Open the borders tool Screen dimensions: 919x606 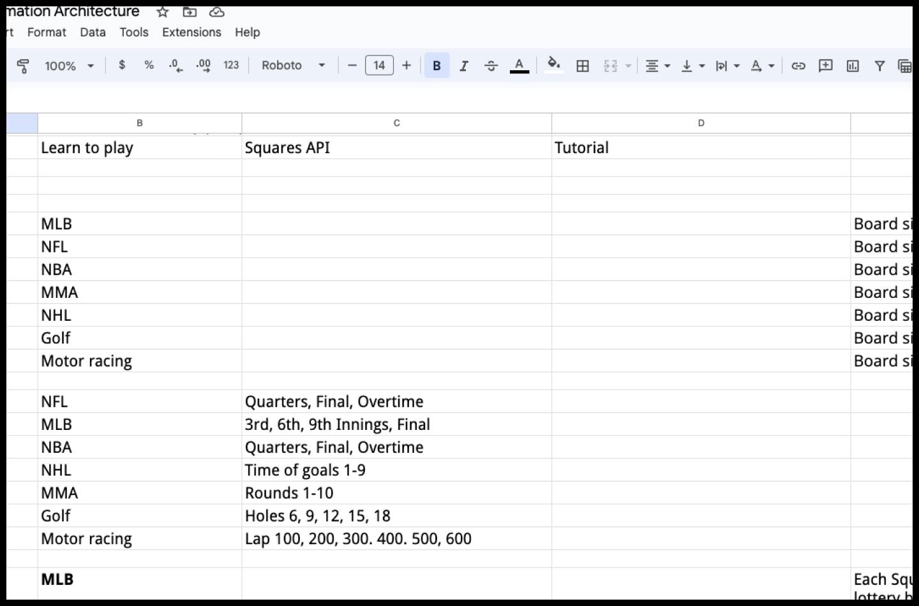582,66
